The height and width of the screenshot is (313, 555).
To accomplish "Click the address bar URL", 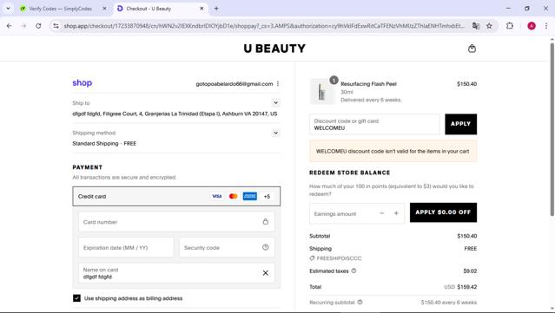I will point(264,26).
